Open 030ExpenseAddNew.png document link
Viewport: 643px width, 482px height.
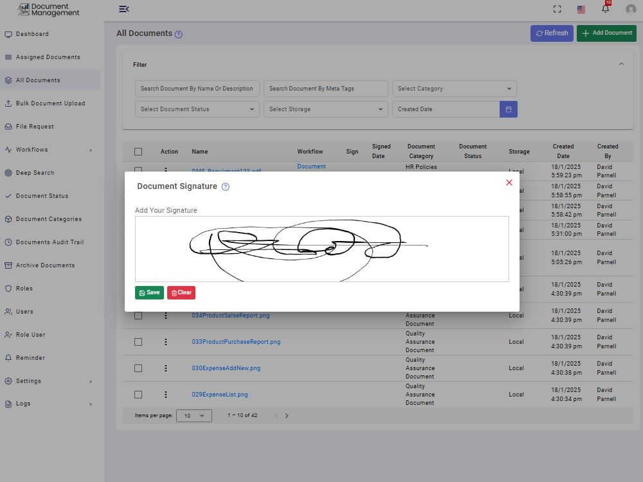tap(226, 368)
